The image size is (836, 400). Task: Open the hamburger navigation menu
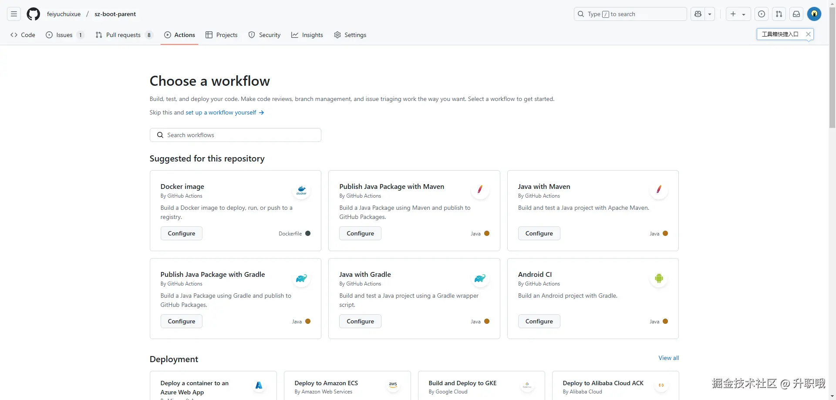point(14,14)
